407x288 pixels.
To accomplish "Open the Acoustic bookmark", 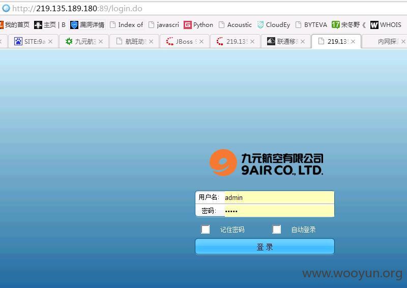I will (x=235, y=24).
